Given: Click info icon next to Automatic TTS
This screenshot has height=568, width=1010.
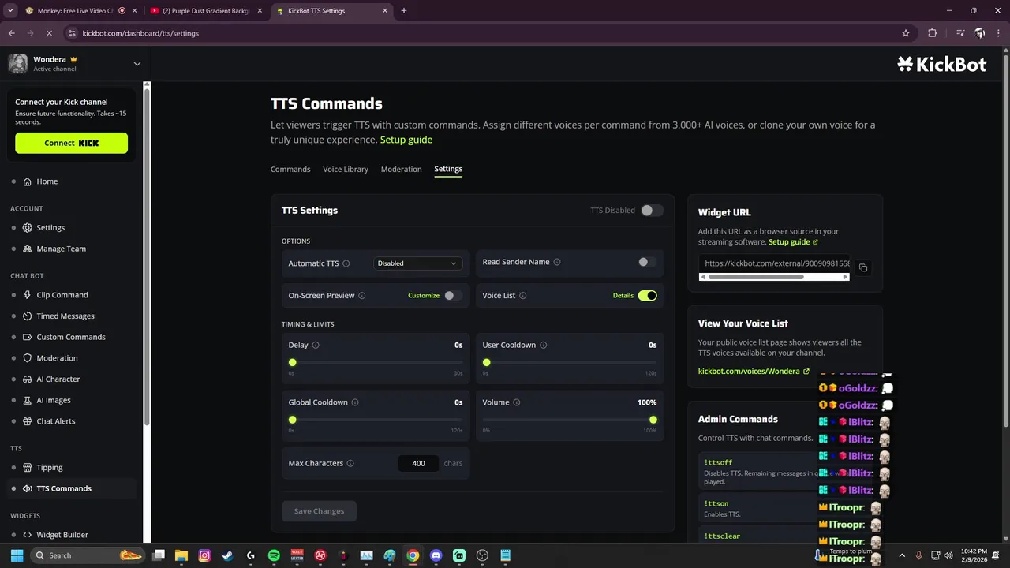Looking at the screenshot, I should [x=346, y=263].
